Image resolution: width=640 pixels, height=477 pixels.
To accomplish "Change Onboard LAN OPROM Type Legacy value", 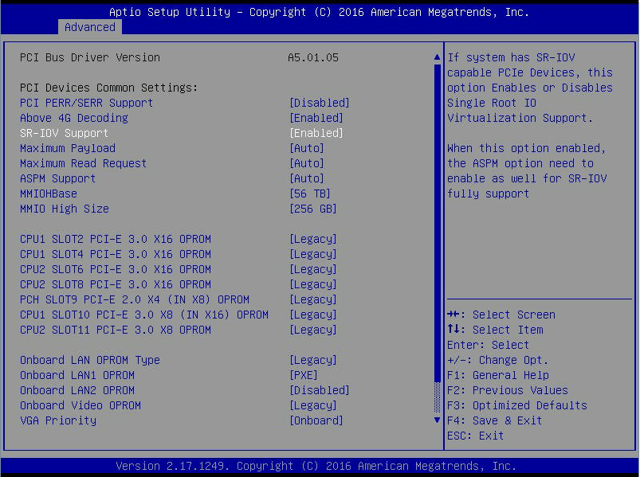I will pos(313,360).
